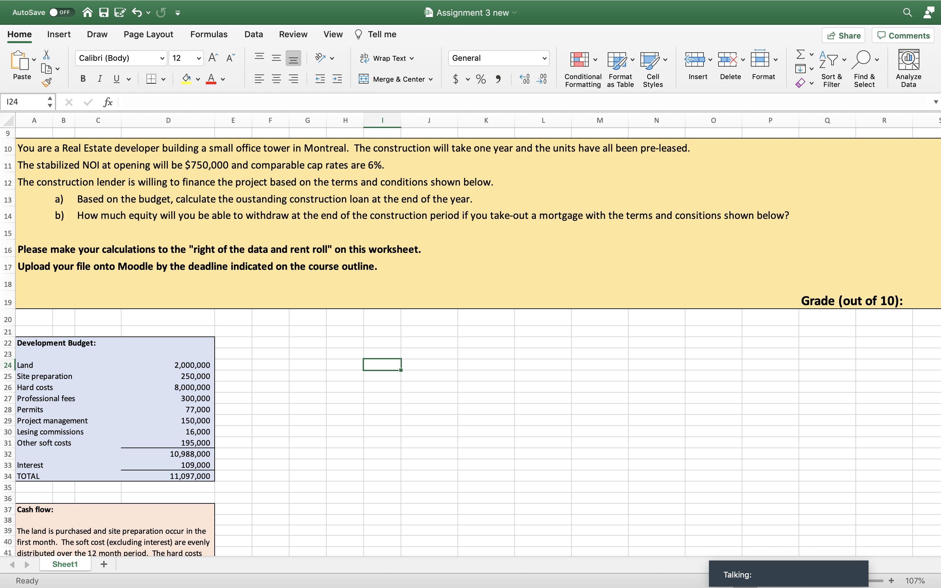Image resolution: width=941 pixels, height=588 pixels.
Task: Apply percent number style
Action: tap(481, 79)
